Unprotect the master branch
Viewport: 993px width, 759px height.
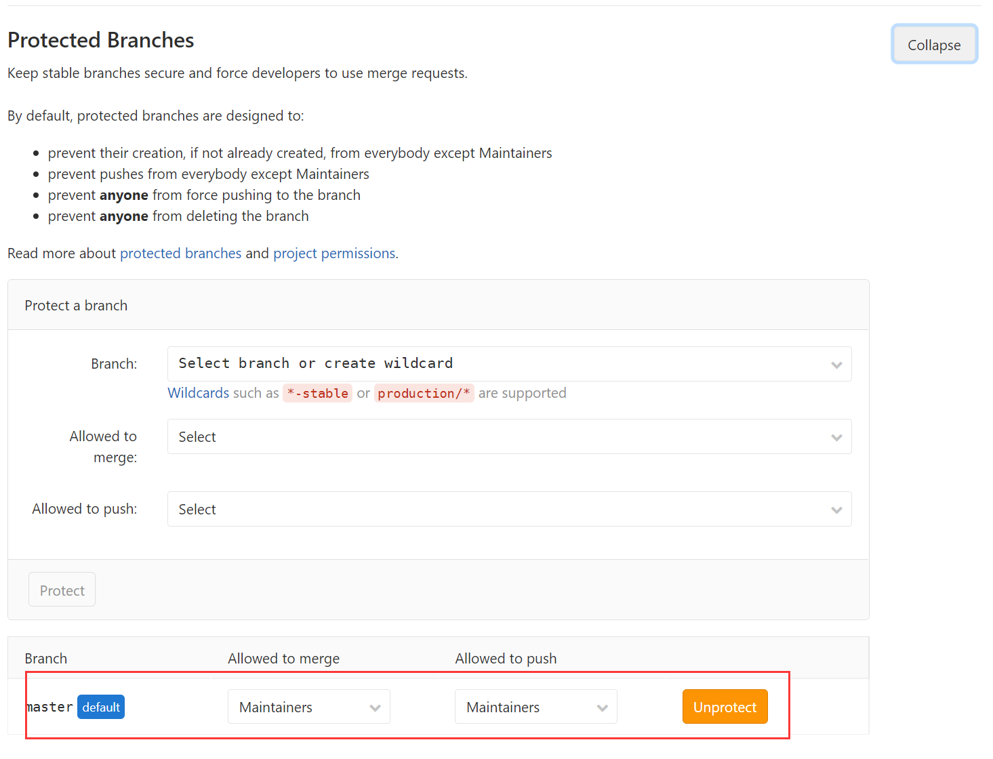[x=725, y=707]
